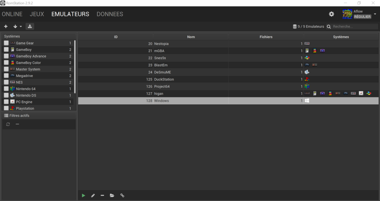This screenshot has width=380, height=201.
Task: Click the link chain icon in bottom toolbar
Action: [122, 195]
